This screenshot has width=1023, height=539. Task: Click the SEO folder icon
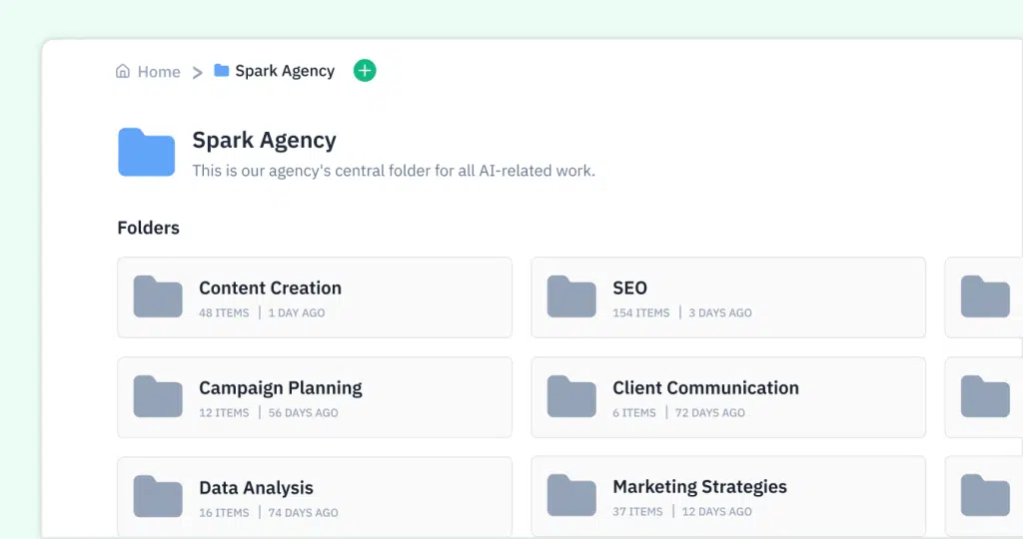pos(571,296)
